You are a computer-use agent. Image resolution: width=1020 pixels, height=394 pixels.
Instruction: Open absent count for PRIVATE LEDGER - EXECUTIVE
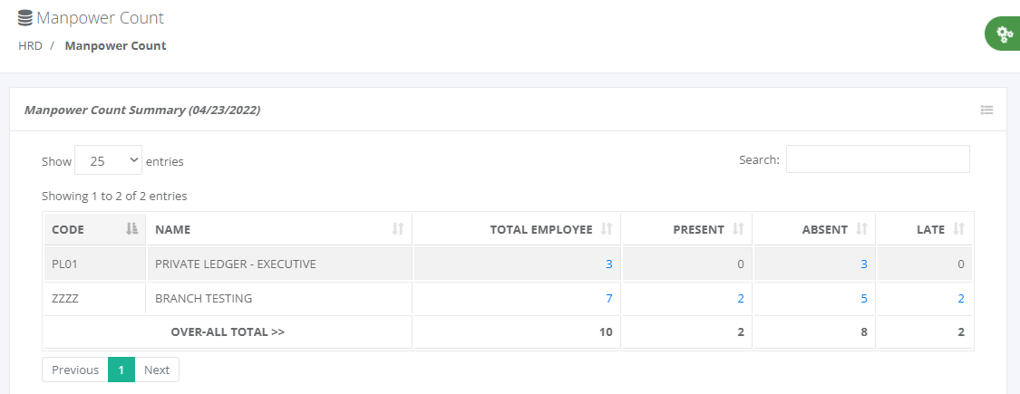point(863,264)
